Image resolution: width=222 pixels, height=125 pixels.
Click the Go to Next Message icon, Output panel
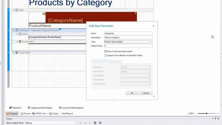tap(90, 123)
